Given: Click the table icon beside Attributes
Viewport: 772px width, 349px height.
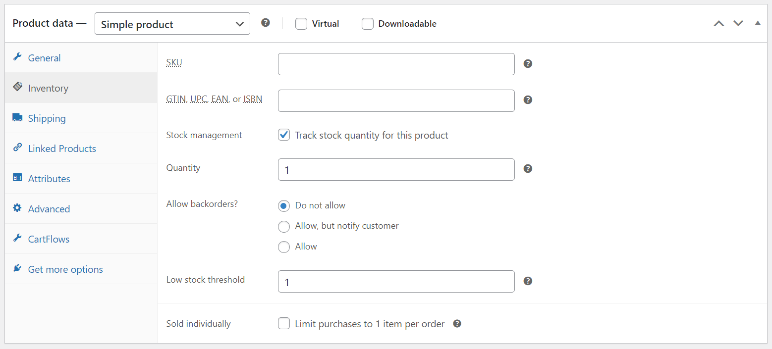Looking at the screenshot, I should (17, 178).
